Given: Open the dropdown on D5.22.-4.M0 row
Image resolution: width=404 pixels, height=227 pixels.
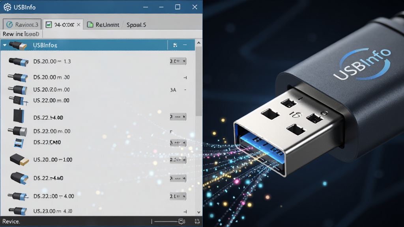Looking at the screenshot, I should pyautogui.click(x=178, y=178).
